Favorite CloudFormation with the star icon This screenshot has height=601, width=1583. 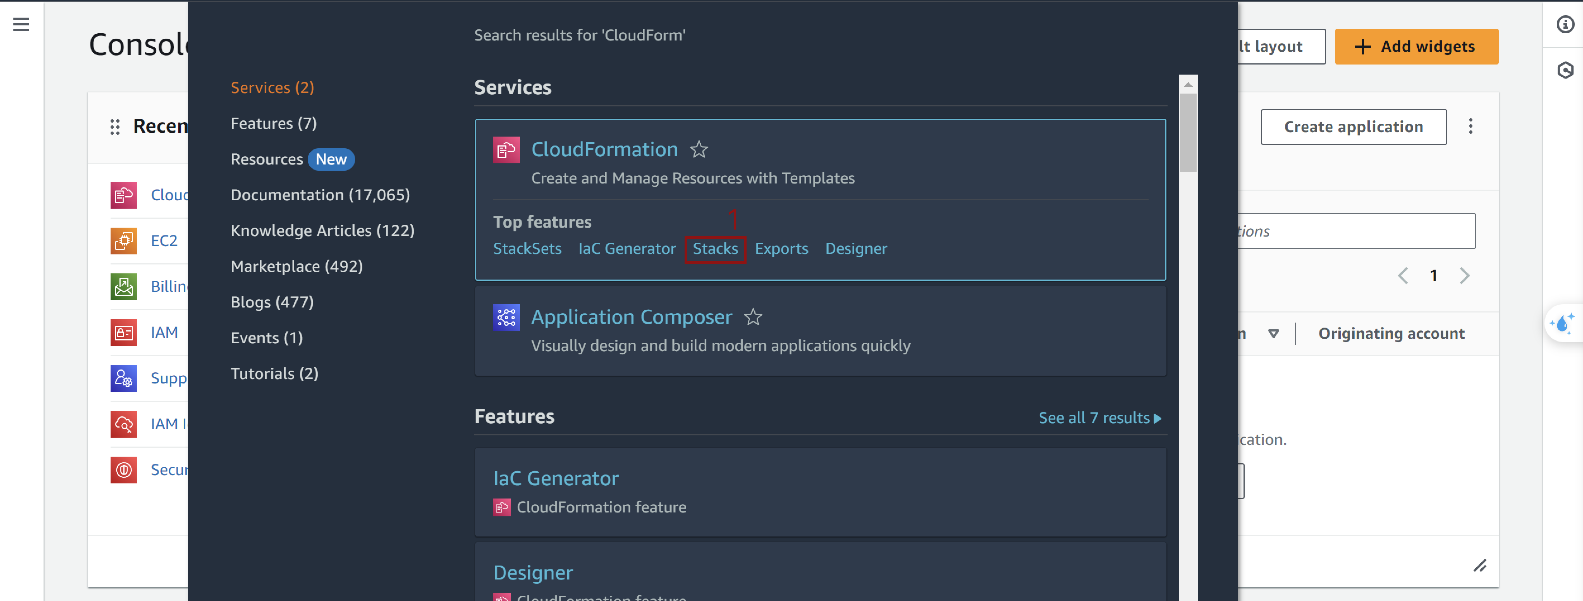click(x=699, y=149)
